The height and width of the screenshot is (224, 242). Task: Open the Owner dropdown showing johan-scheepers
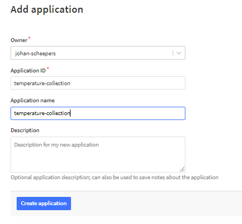click(98, 53)
